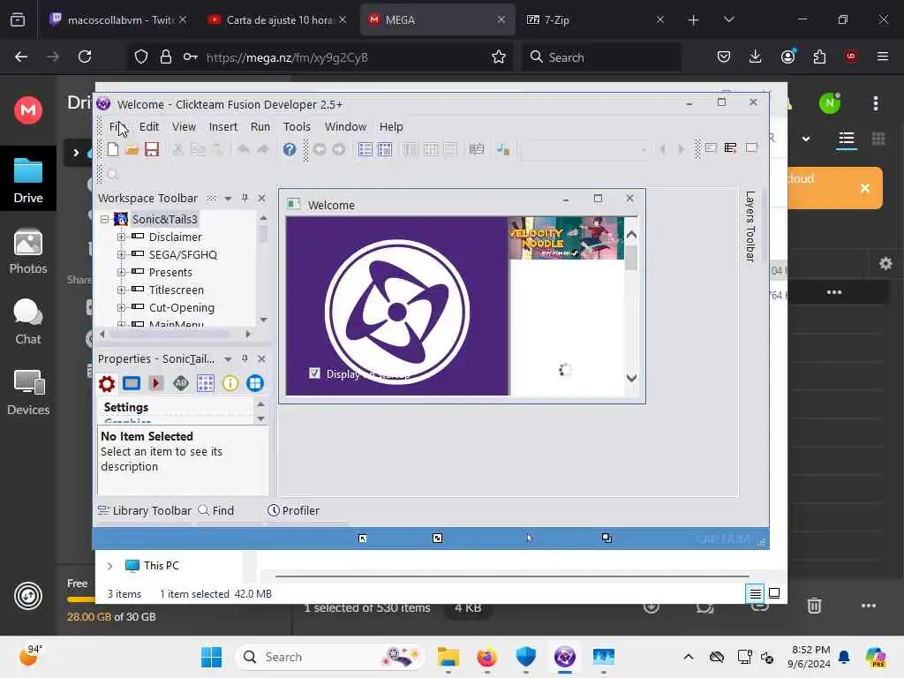
Task: Click the MEGA trash bin icon
Action: click(814, 606)
